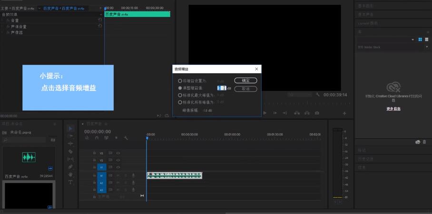Viewport: 432px width, 214px height.
Task: Toggle visibility eye of track V1
Action: tap(118, 167)
